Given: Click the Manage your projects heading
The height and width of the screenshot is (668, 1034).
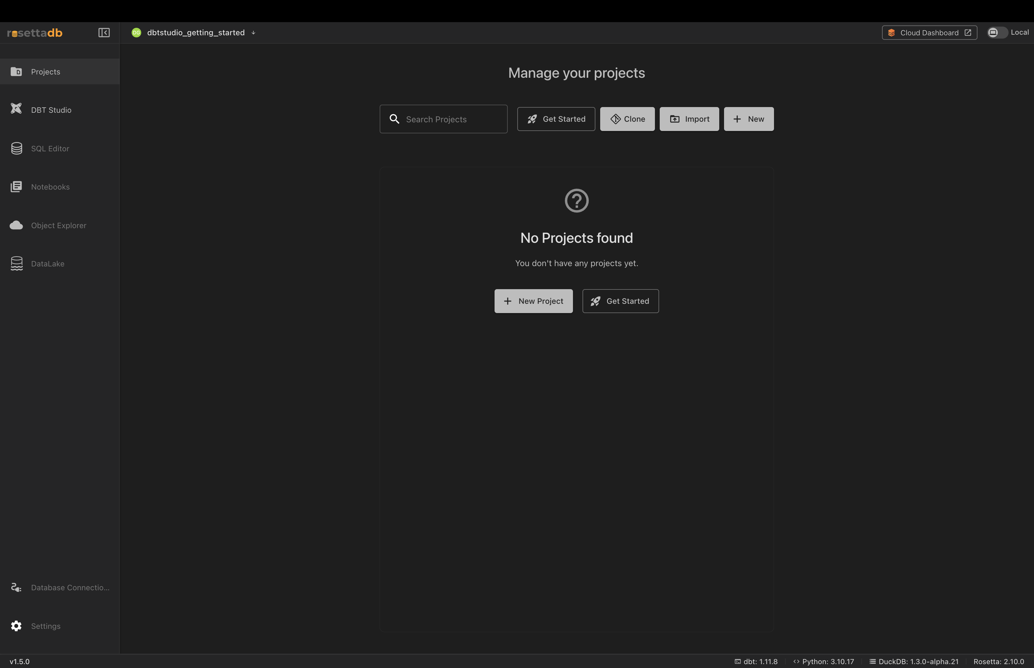Looking at the screenshot, I should (577, 73).
